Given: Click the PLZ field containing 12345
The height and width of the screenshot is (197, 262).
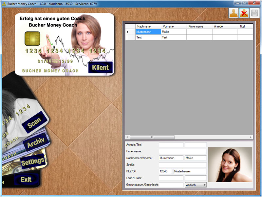Looking at the screenshot, I should click(x=165, y=171).
